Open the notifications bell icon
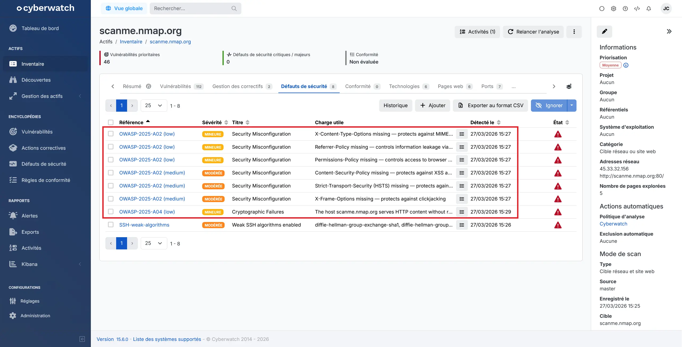This screenshot has width=682, height=347. click(x=649, y=9)
